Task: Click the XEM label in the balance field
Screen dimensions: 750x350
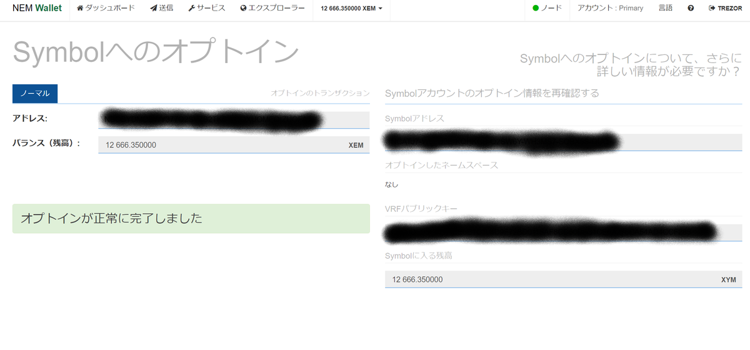Action: point(356,146)
